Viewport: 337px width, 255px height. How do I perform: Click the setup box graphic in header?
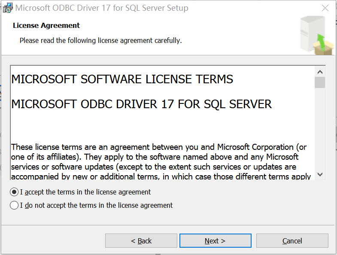click(317, 36)
